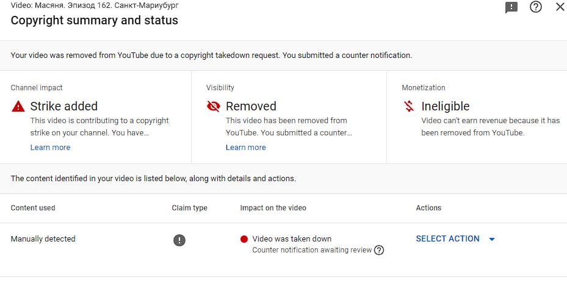Screen dimensions: 567x294
Task: Open Learn more under Strike added
Action: (x=50, y=148)
